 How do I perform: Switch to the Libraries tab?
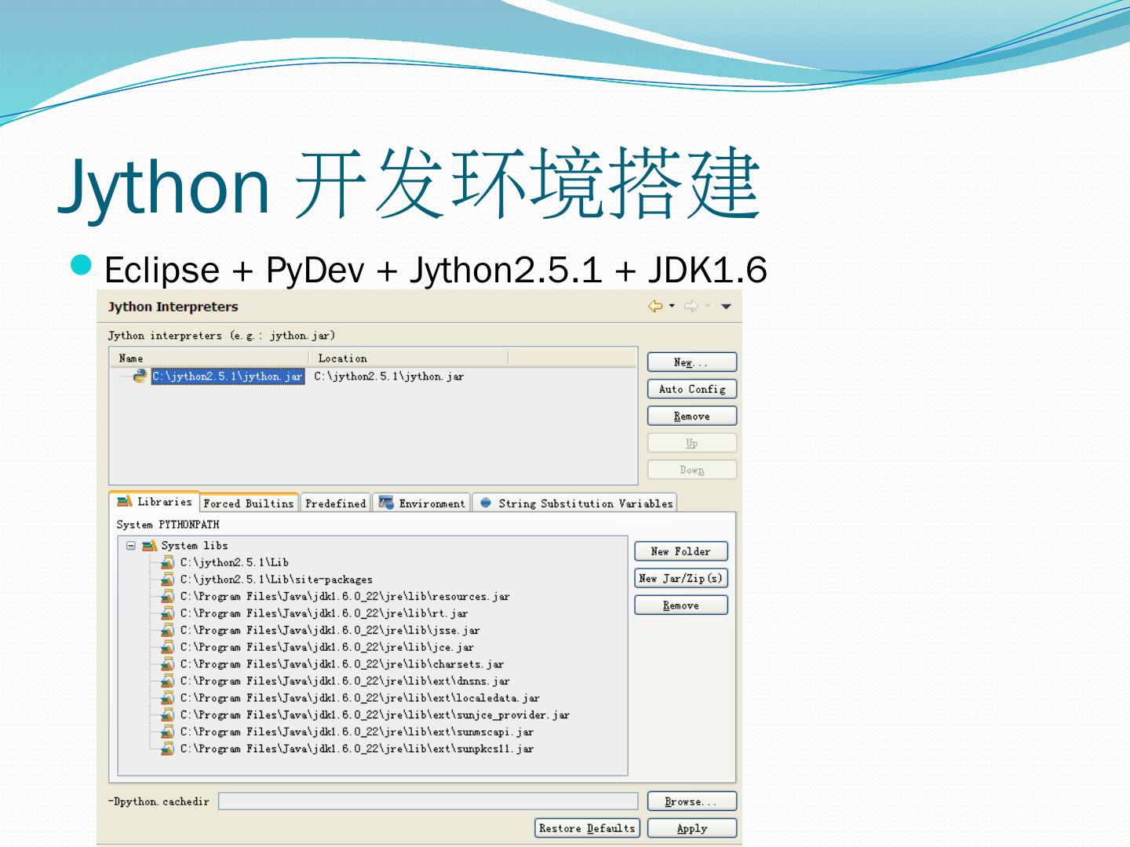pos(155,502)
